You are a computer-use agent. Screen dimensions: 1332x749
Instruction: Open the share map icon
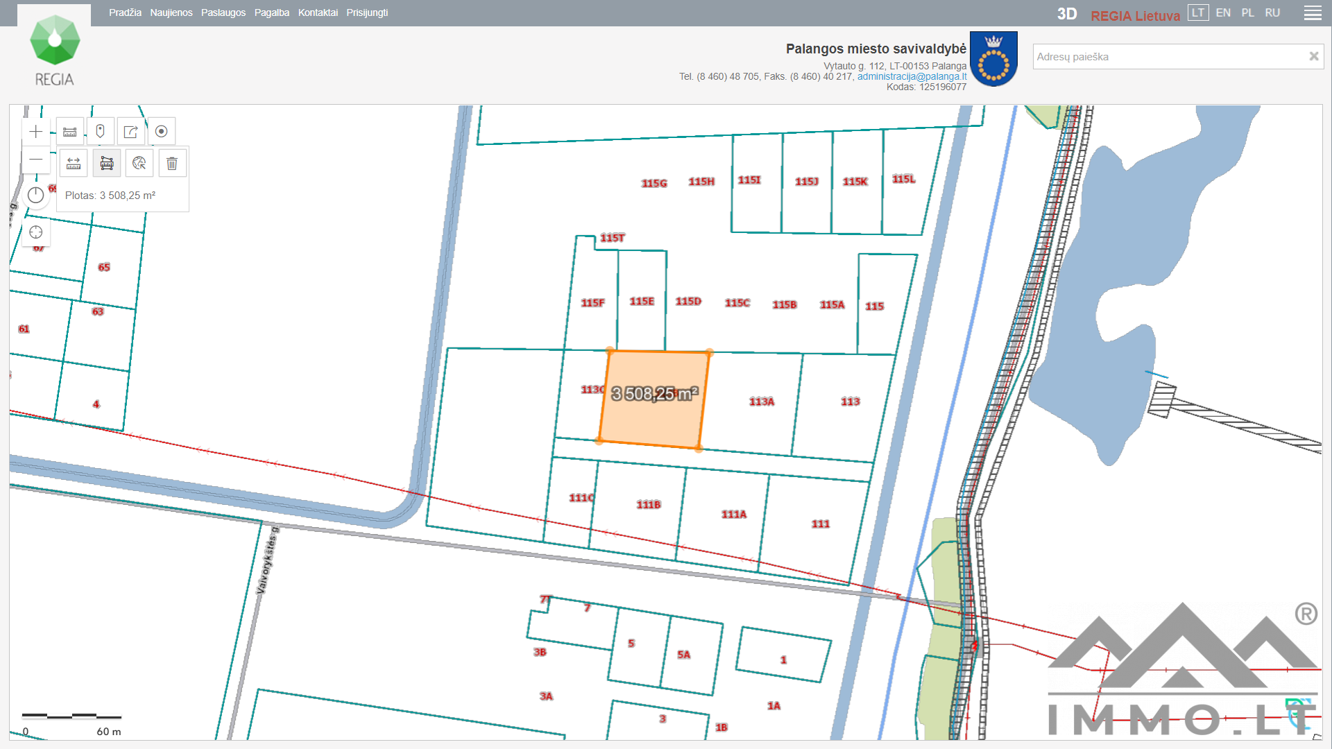click(130, 132)
